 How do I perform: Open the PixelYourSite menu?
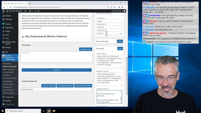tap(9, 97)
